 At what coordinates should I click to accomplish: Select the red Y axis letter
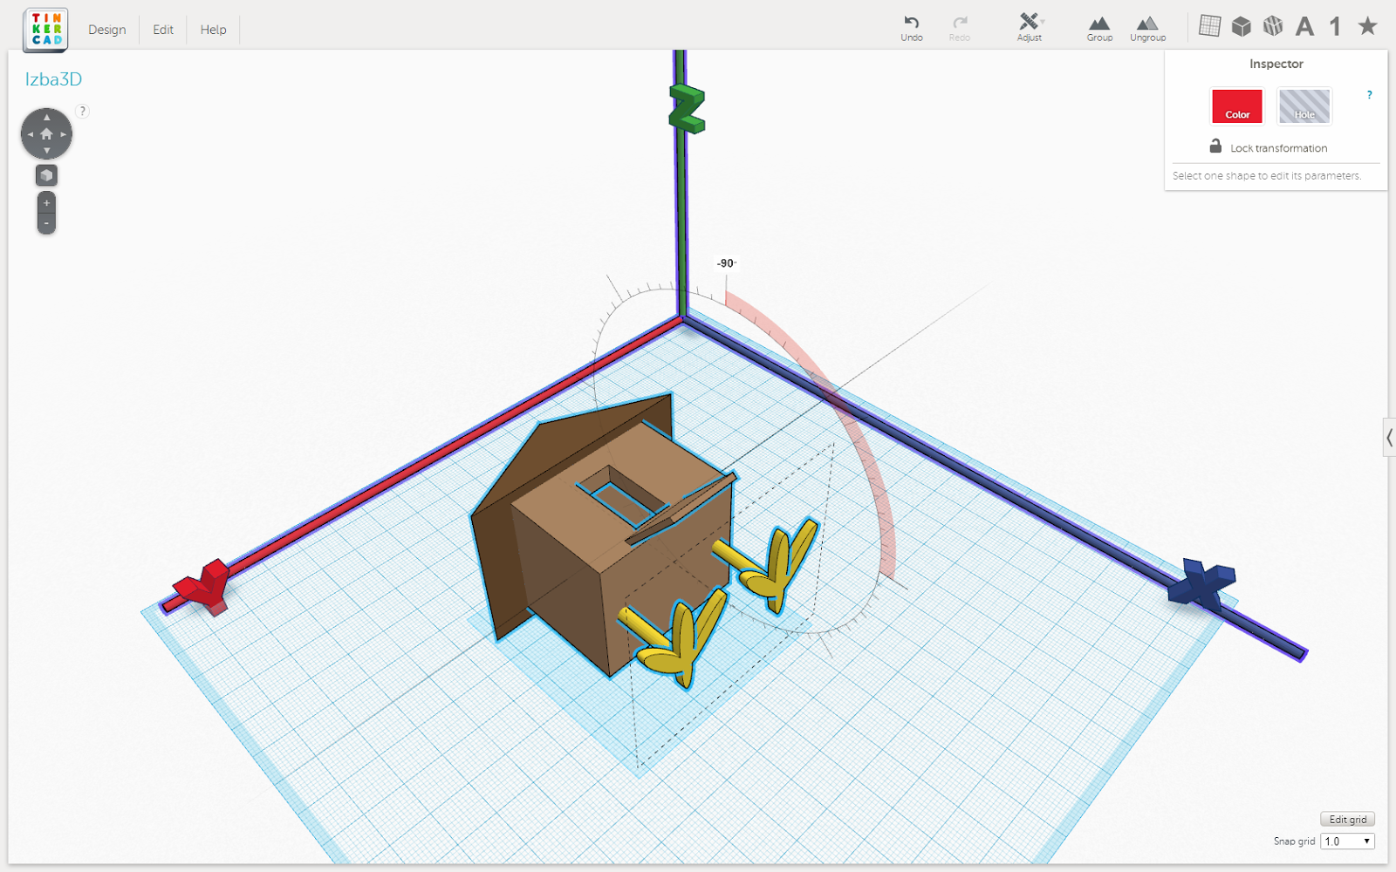pyautogui.click(x=206, y=586)
